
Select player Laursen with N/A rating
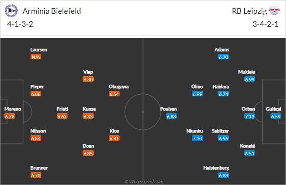tap(39, 49)
